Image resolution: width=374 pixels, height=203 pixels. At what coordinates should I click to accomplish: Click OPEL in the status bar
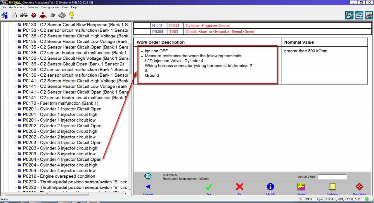tap(309, 199)
